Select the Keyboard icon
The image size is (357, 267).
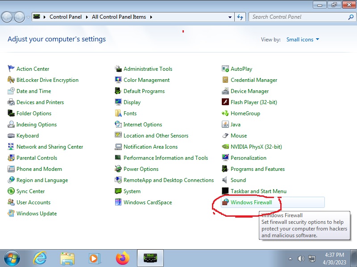(x=11, y=136)
